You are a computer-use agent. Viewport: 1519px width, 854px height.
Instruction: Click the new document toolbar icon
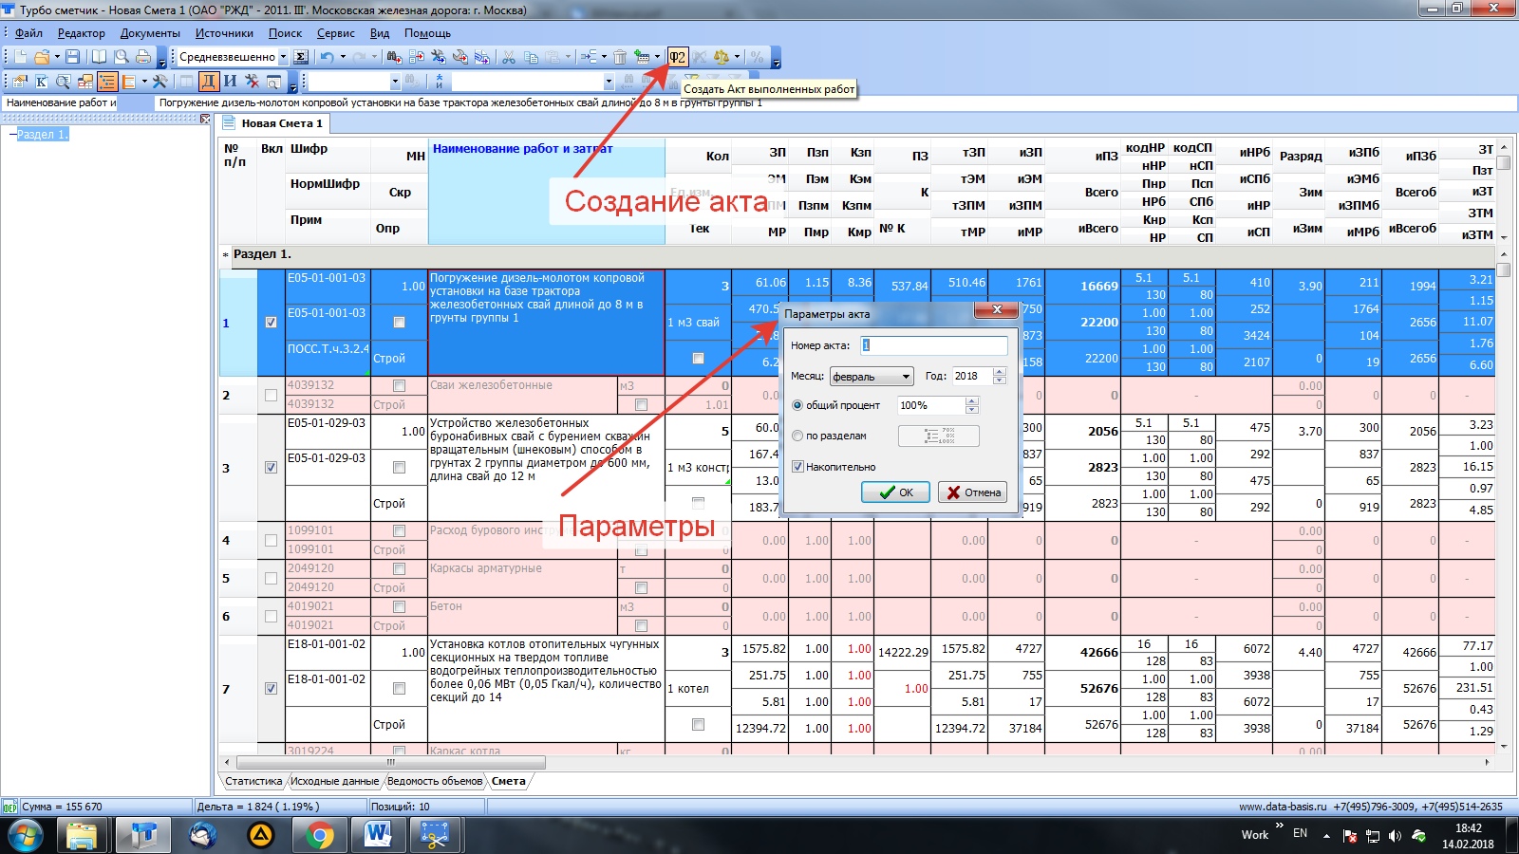click(20, 57)
